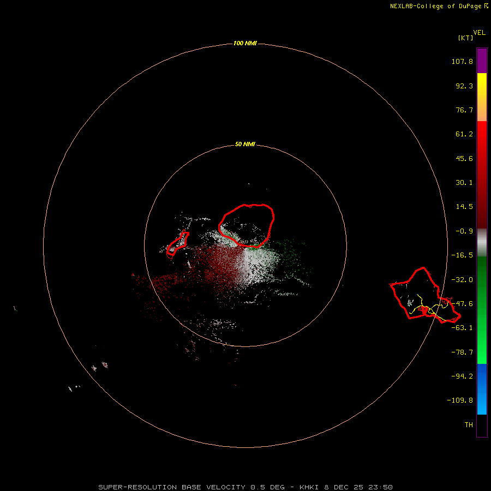Select the -16.5 velocity scale value
The height and width of the screenshot is (491, 491).
click(x=462, y=255)
